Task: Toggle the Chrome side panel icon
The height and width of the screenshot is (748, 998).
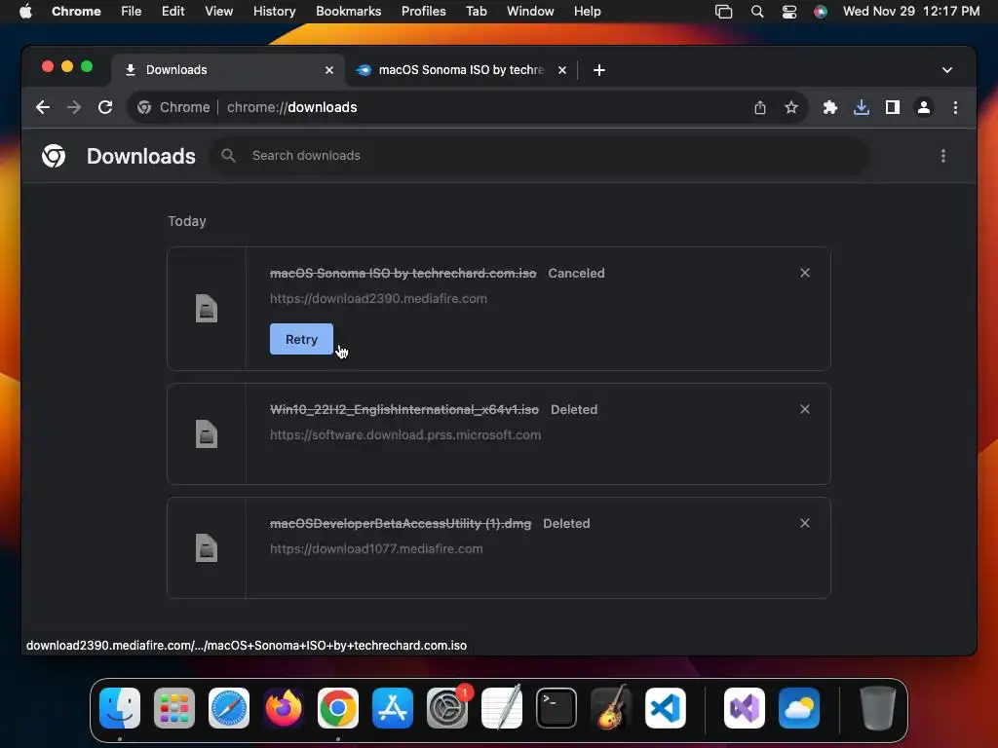Action: [893, 107]
